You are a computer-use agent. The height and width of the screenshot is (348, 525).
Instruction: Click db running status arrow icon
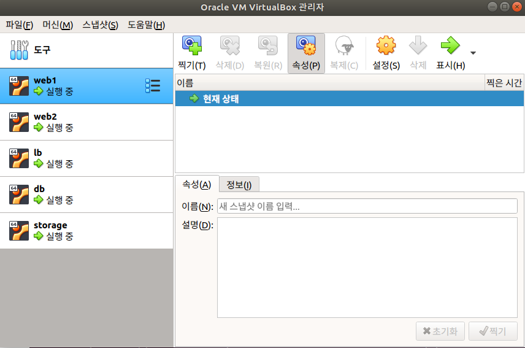coord(39,199)
